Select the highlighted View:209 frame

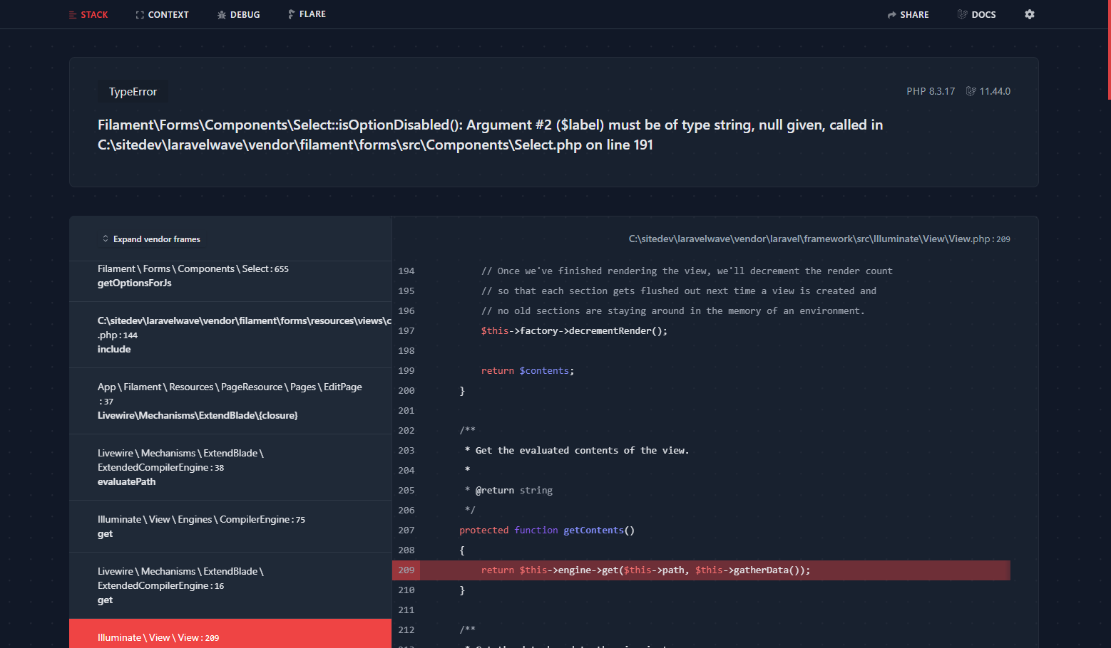pos(230,634)
